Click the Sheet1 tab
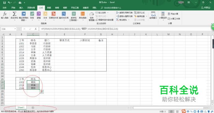Viewport: 214px width, 113px height. [21, 107]
